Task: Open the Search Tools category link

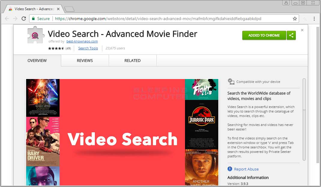Action: [x=88, y=48]
